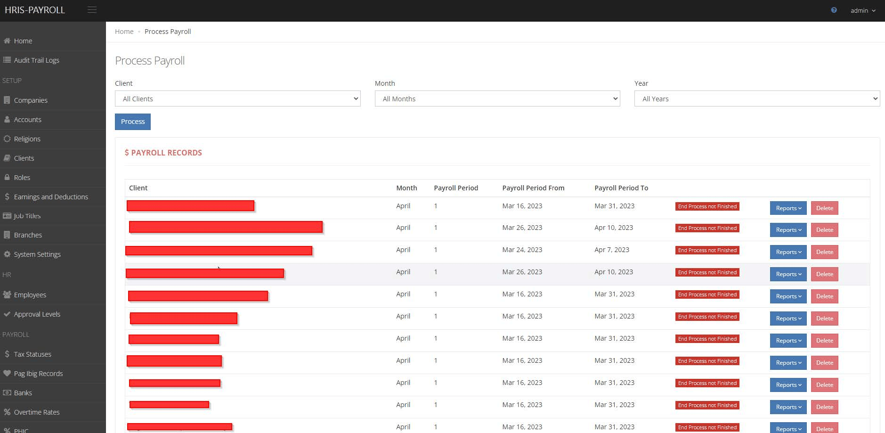Open the blue help question-mark icon
The height and width of the screenshot is (433, 885).
[x=834, y=10]
